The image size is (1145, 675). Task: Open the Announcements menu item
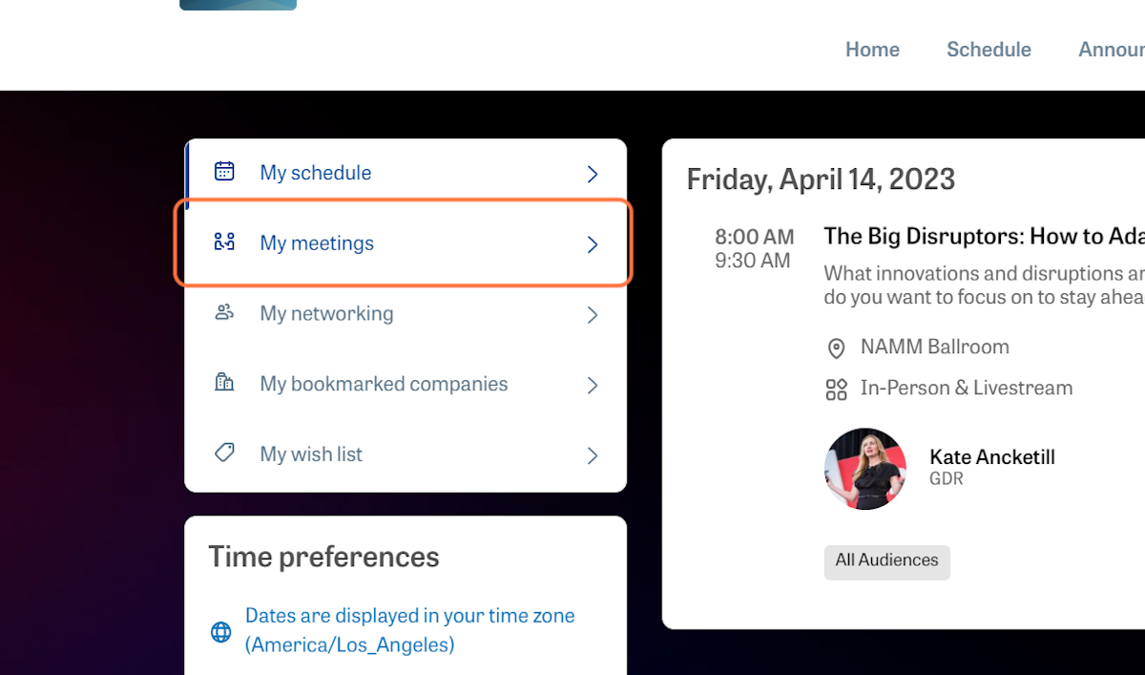pos(1113,49)
